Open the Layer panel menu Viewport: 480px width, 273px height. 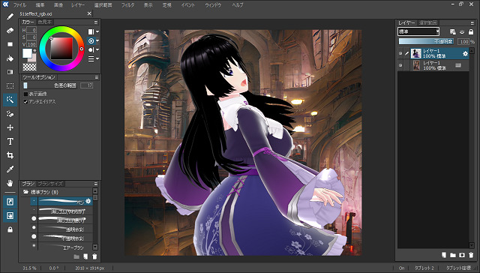[x=472, y=23]
